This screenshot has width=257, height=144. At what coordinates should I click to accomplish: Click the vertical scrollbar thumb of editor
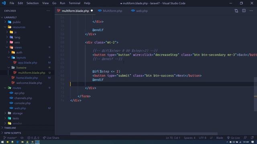coord(255,94)
